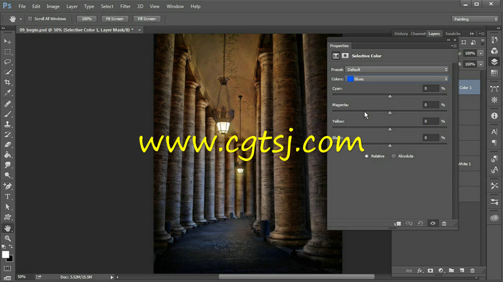
Task: Close the 09_begin.psd document tab
Action: [139, 29]
